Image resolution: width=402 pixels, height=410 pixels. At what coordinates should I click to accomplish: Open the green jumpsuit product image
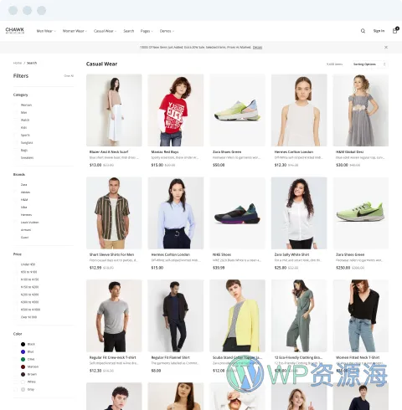click(x=299, y=315)
